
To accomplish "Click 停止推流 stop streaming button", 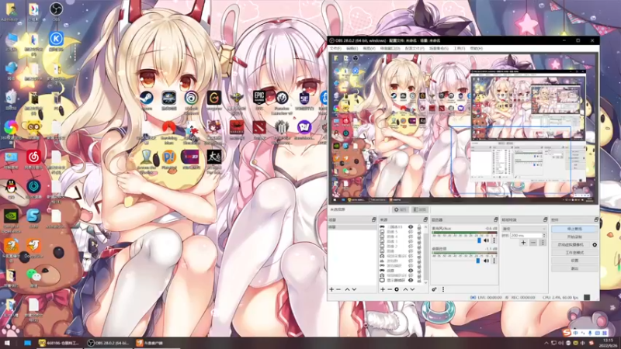I will tap(574, 229).
